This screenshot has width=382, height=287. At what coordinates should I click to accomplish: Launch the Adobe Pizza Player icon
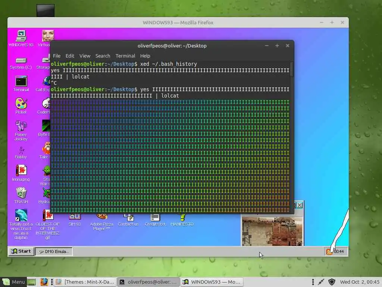click(101, 222)
